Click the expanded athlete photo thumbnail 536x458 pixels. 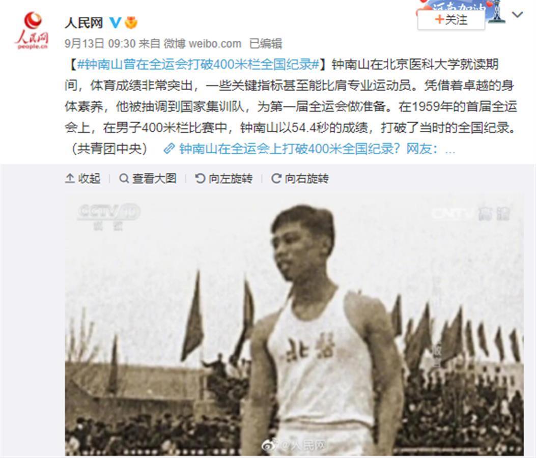point(294,325)
